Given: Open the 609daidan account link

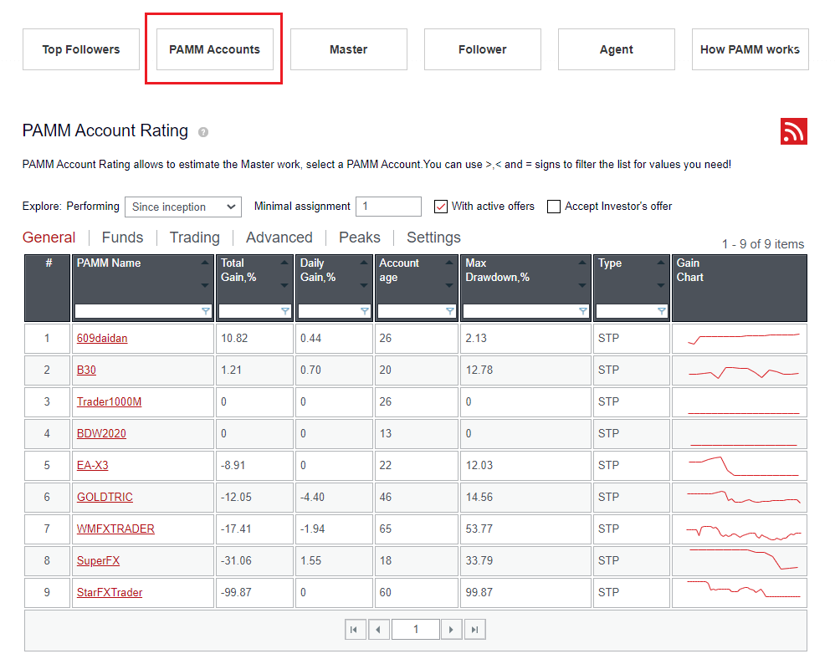Looking at the screenshot, I should 102,339.
